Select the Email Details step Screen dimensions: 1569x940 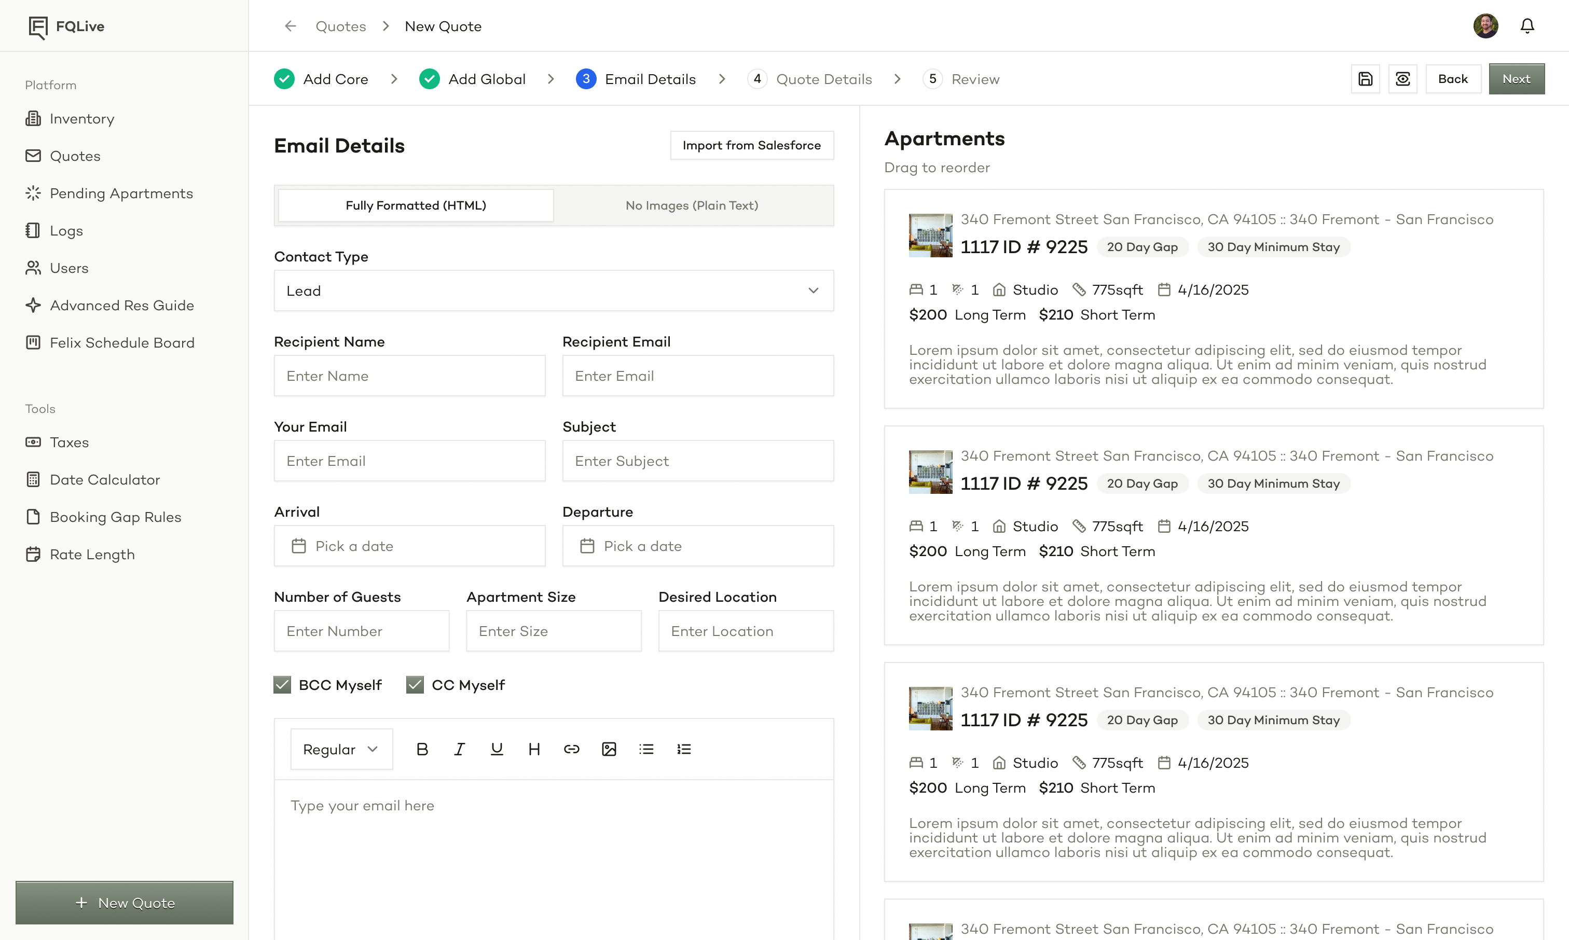(x=636, y=79)
